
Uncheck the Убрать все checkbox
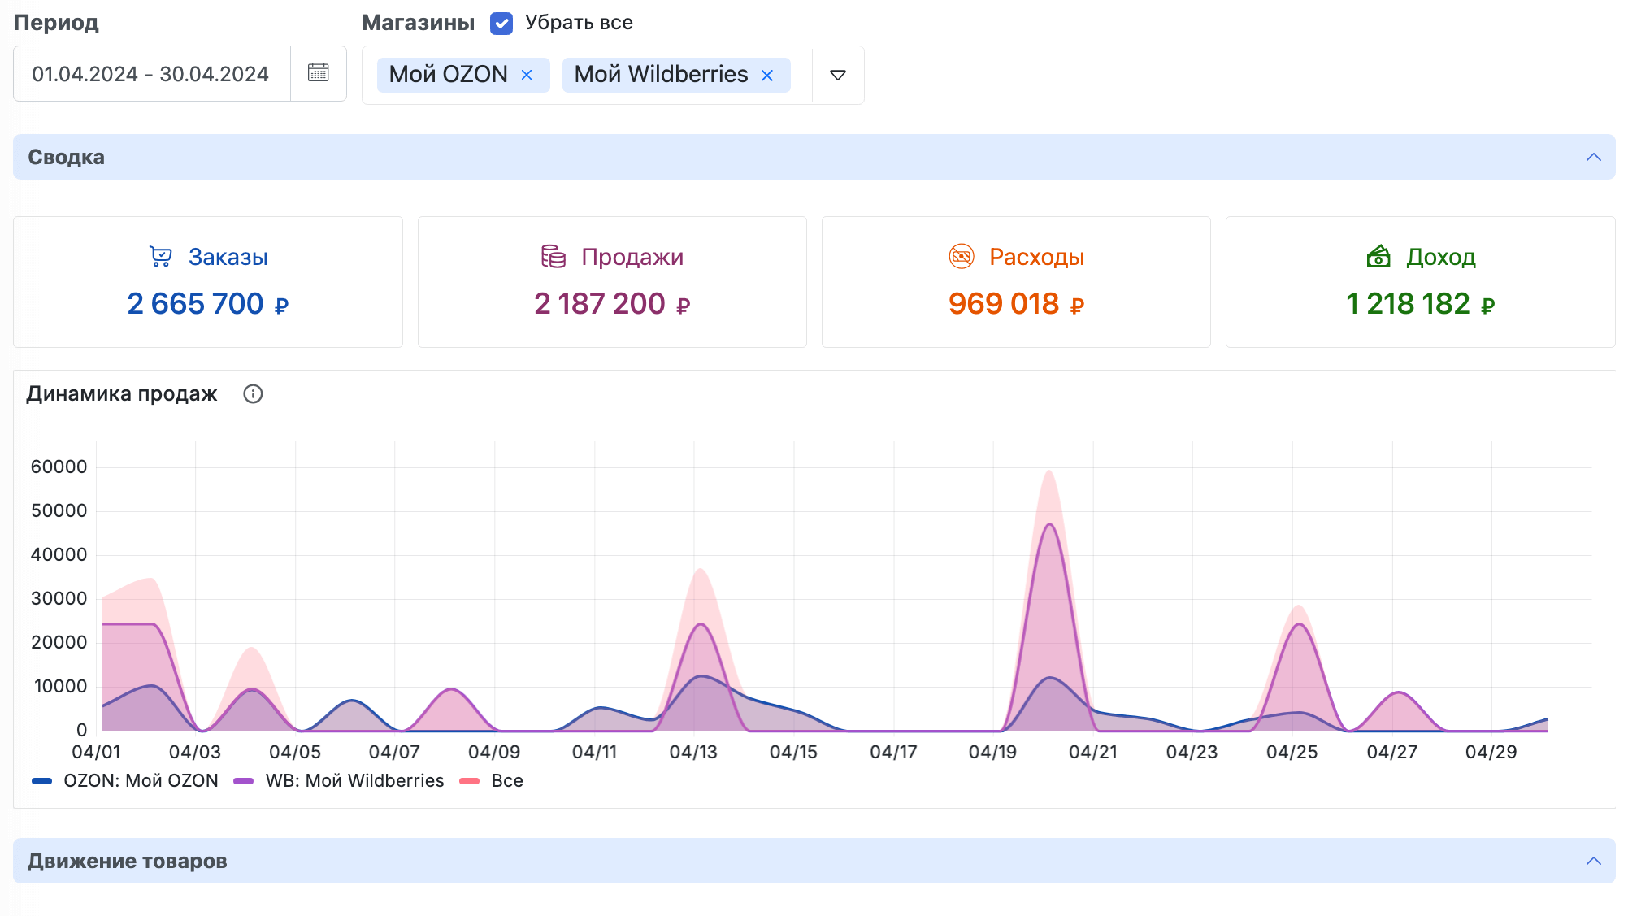tap(501, 23)
